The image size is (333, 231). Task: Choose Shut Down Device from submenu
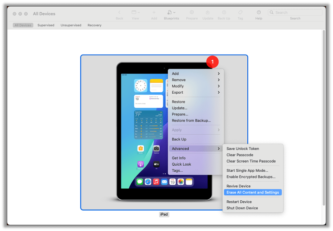point(242,208)
